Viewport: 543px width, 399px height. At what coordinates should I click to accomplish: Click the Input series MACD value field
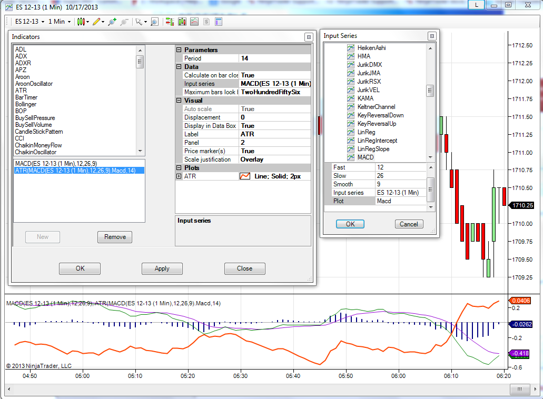[275, 84]
